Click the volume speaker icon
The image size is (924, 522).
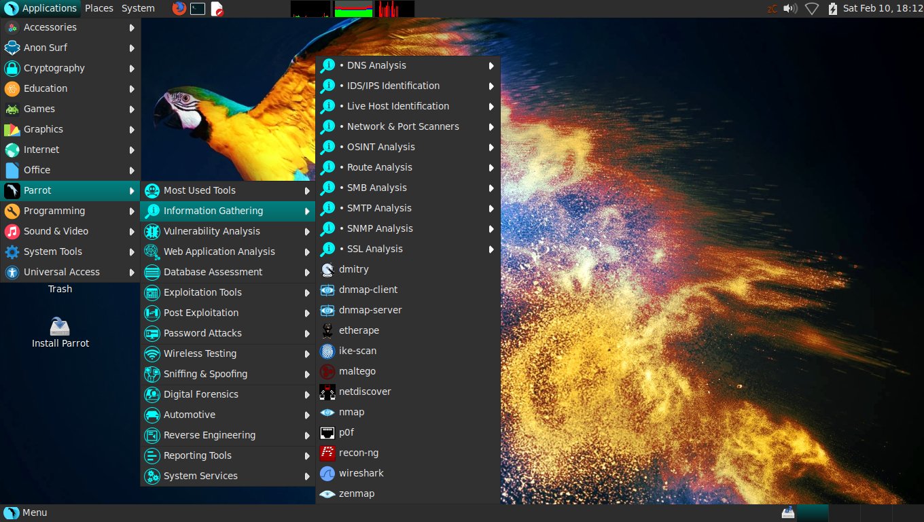pyautogui.click(x=789, y=9)
